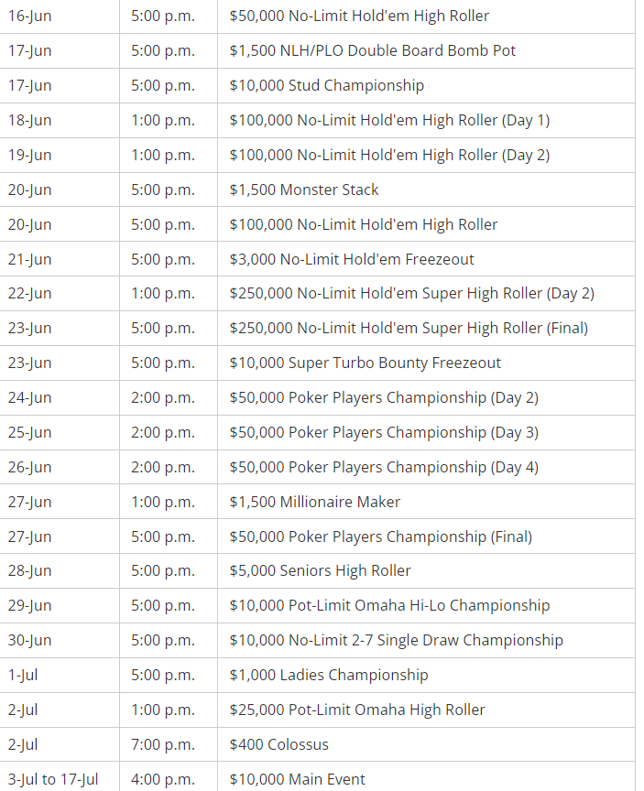The image size is (644, 791).
Task: Click the $3,000 No-Limit Hold'em Freezeout entry
Action: tap(352, 259)
